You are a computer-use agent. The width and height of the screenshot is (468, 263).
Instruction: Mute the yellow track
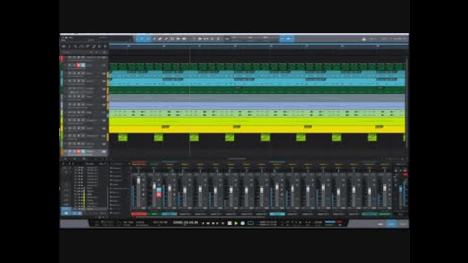click(x=69, y=128)
